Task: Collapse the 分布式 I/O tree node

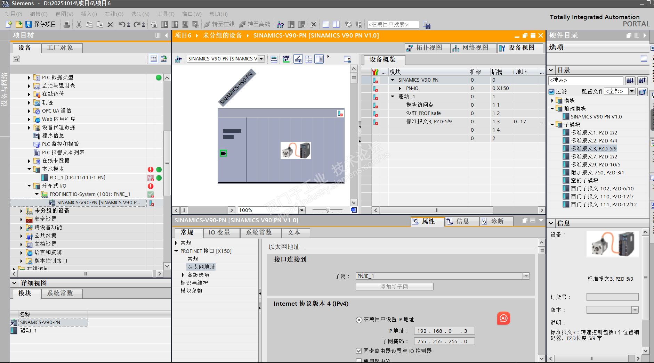Action: tap(29, 186)
